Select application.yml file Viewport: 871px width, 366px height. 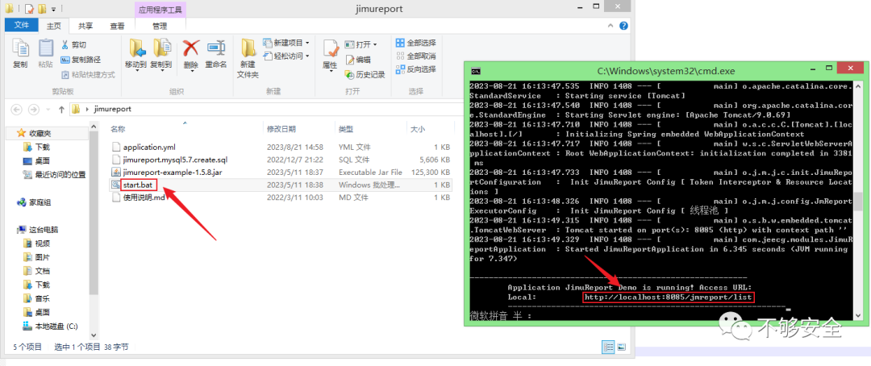click(x=149, y=148)
